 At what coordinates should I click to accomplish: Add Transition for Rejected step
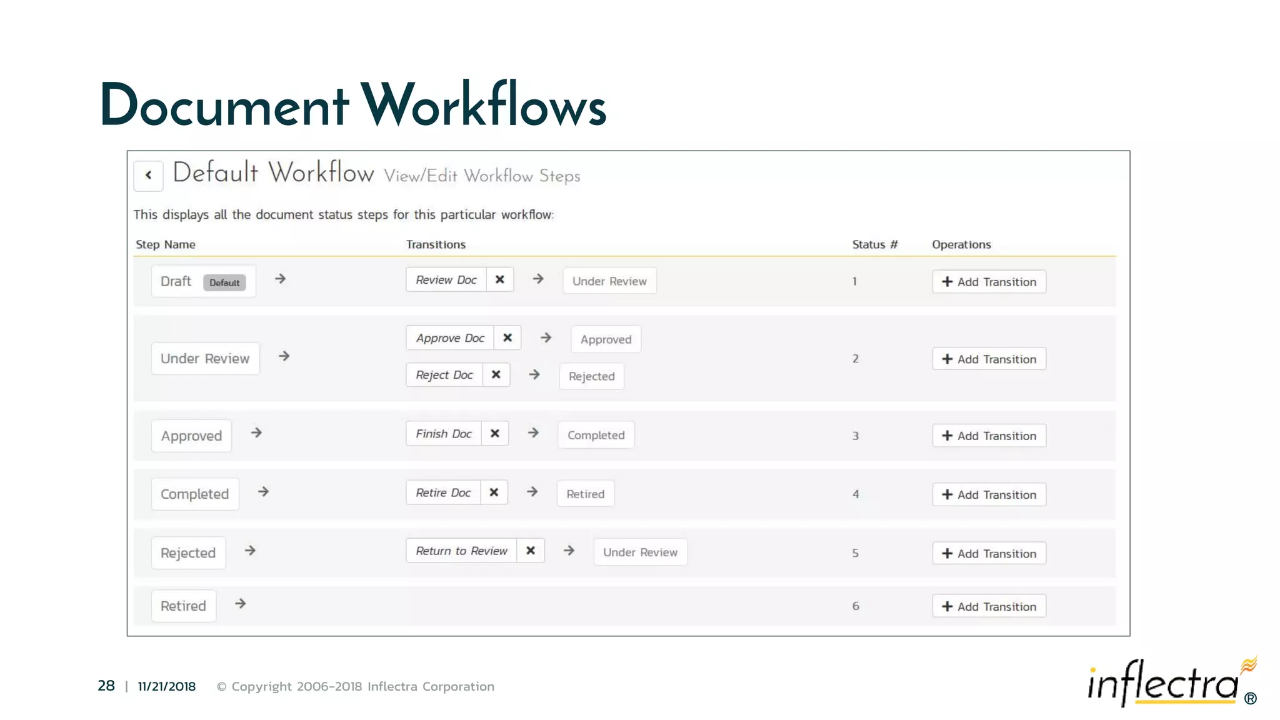989,553
